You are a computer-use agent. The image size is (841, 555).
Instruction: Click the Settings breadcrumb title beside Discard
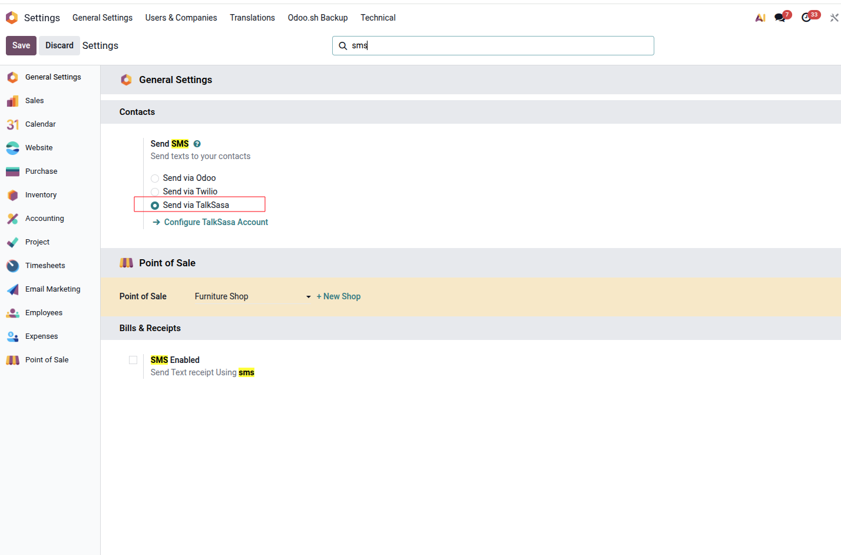pyautogui.click(x=100, y=45)
